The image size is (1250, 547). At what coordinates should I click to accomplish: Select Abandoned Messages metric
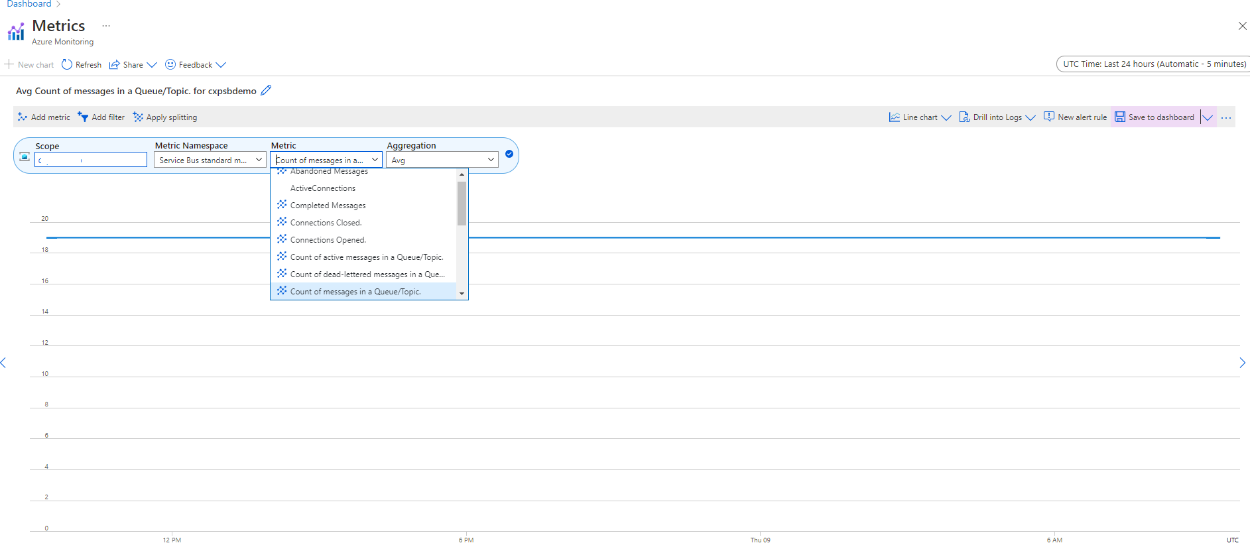[x=363, y=172]
